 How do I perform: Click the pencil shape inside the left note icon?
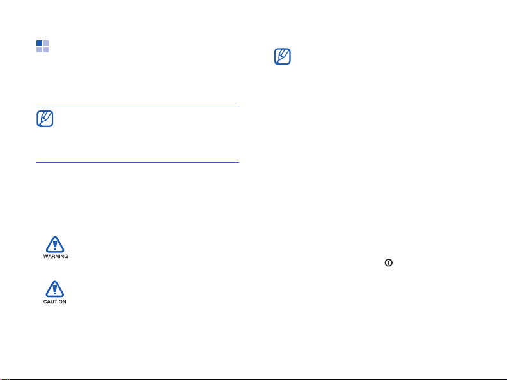tap(45, 118)
